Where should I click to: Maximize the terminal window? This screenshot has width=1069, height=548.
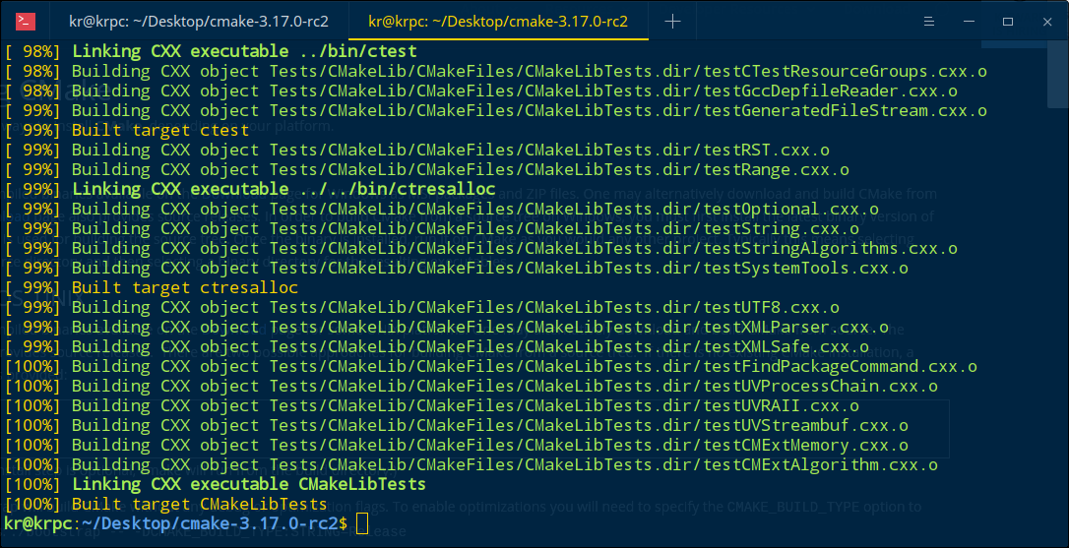tap(1007, 21)
